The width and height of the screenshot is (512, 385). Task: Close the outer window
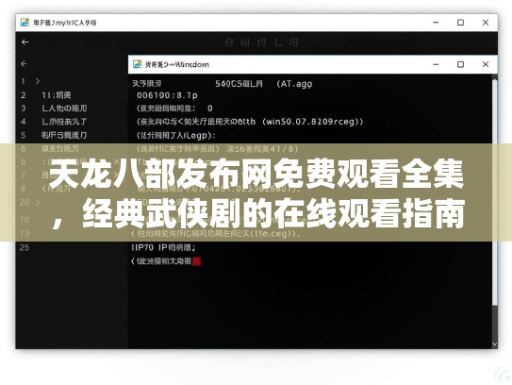pos(486,23)
